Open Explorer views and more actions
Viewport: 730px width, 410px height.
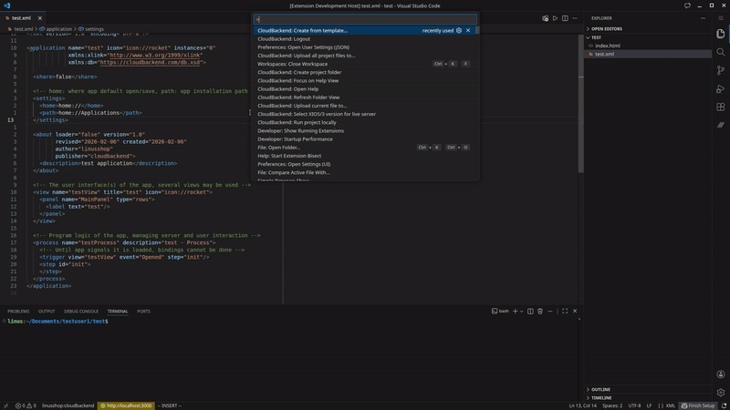point(703,18)
